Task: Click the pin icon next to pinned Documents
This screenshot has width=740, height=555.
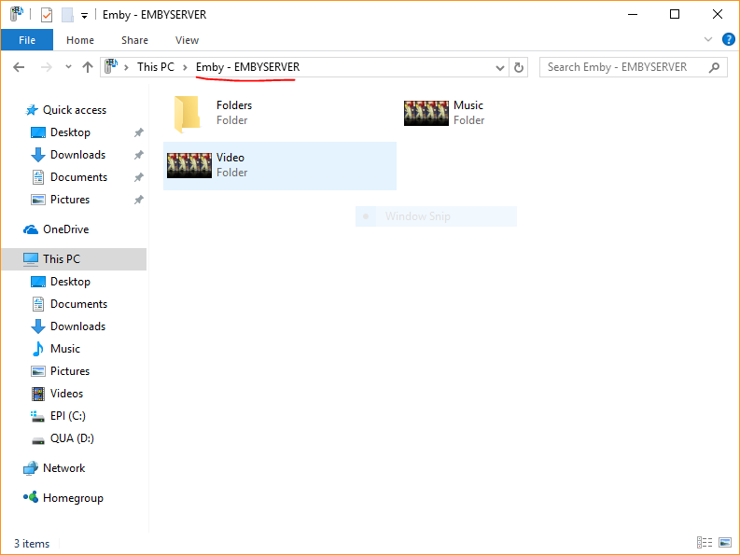Action: coord(138,177)
